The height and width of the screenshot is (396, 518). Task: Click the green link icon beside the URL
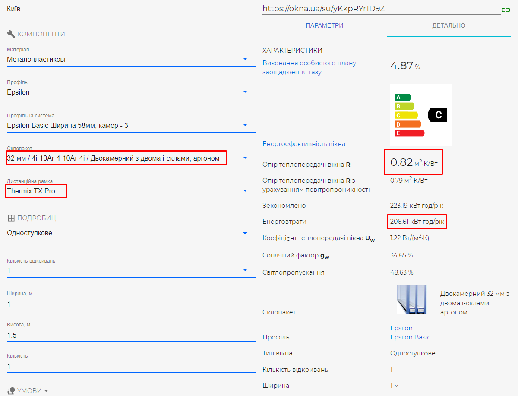tap(505, 10)
